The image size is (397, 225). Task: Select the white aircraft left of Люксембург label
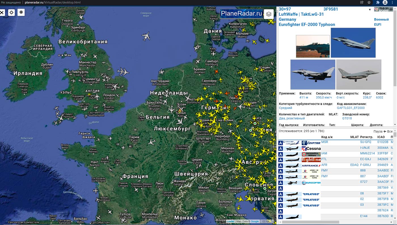[x=180, y=121]
